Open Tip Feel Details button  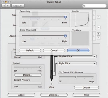point(28,75)
